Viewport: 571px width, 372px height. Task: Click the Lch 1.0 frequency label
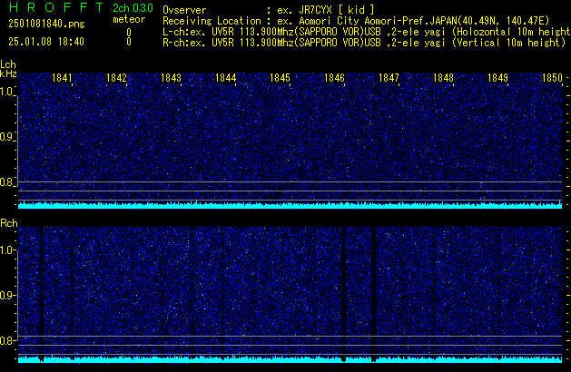click(6, 92)
